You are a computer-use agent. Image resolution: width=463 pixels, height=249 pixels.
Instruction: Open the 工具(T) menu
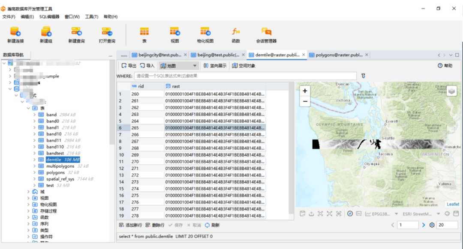(x=92, y=17)
